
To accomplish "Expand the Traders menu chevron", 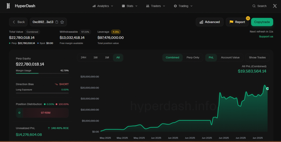I will (164, 6).
